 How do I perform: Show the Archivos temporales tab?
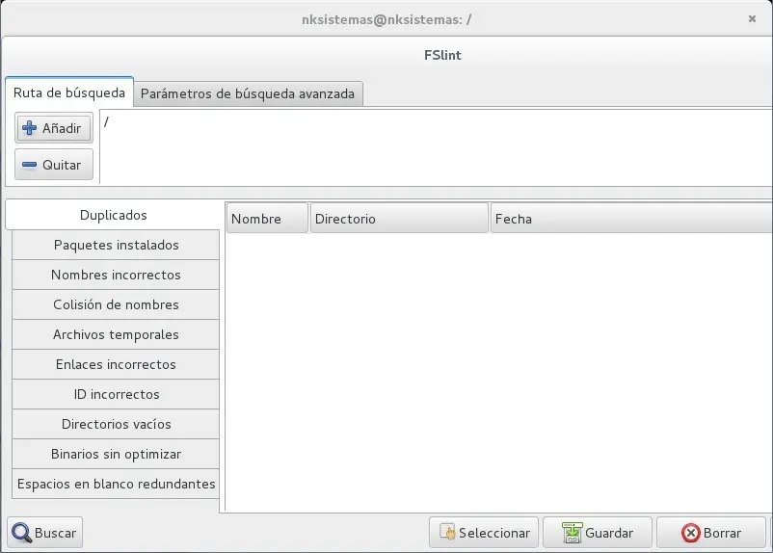click(x=116, y=334)
